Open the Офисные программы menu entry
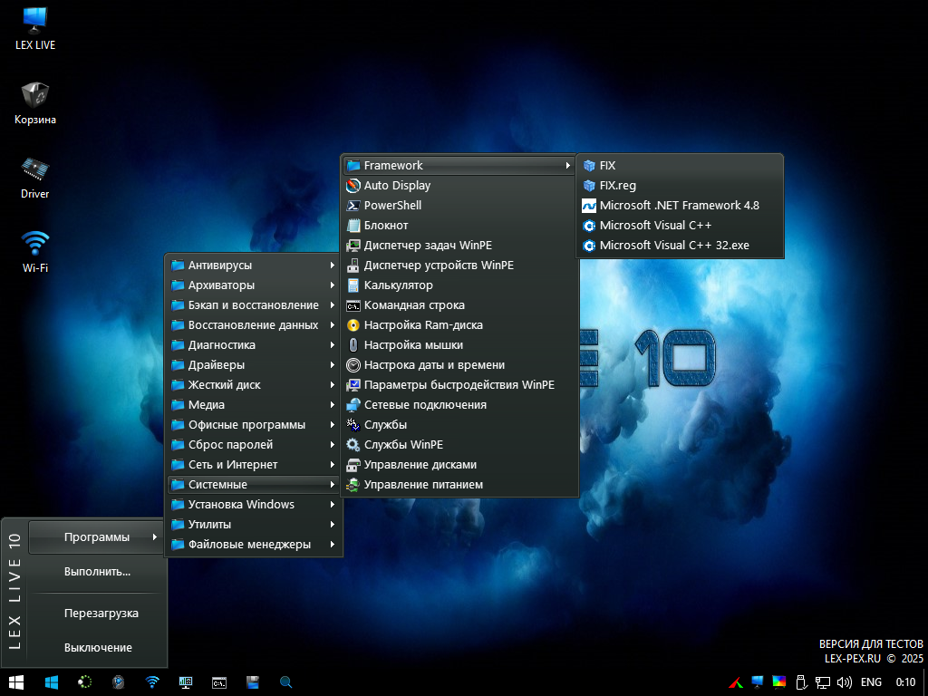The width and height of the screenshot is (928, 696). (254, 425)
